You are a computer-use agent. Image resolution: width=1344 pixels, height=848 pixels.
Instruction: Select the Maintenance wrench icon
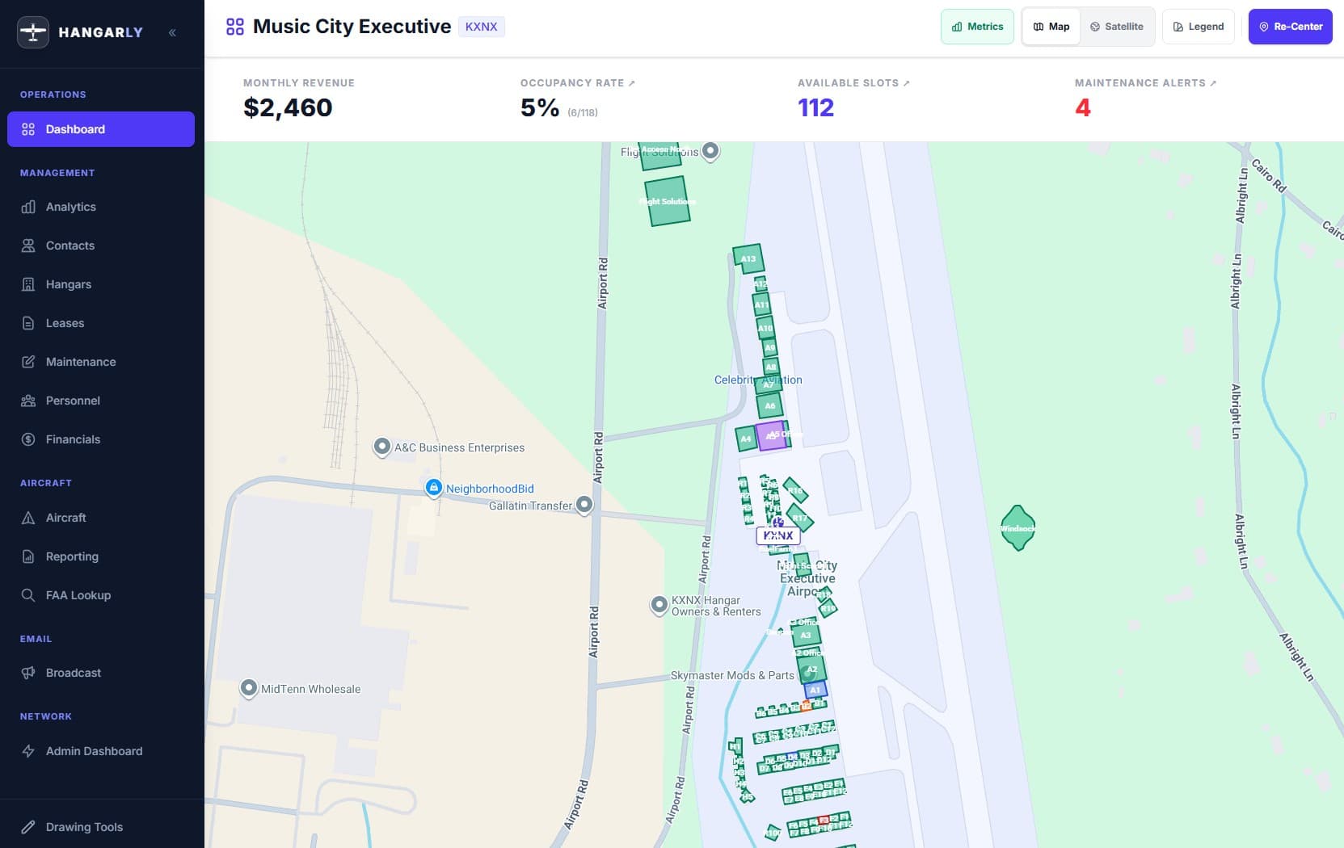(28, 362)
